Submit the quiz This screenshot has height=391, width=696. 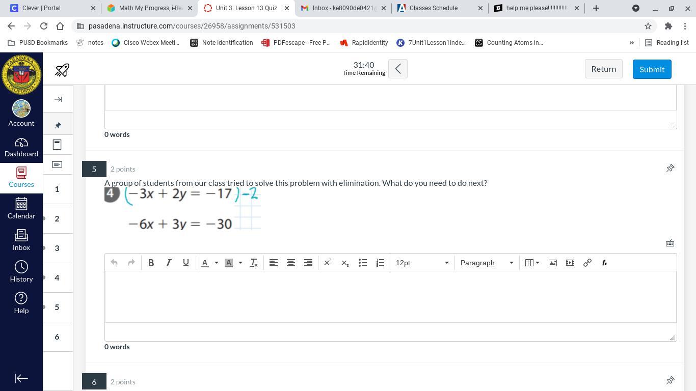652,69
